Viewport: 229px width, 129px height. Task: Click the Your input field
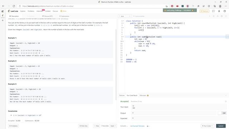pos(179,107)
